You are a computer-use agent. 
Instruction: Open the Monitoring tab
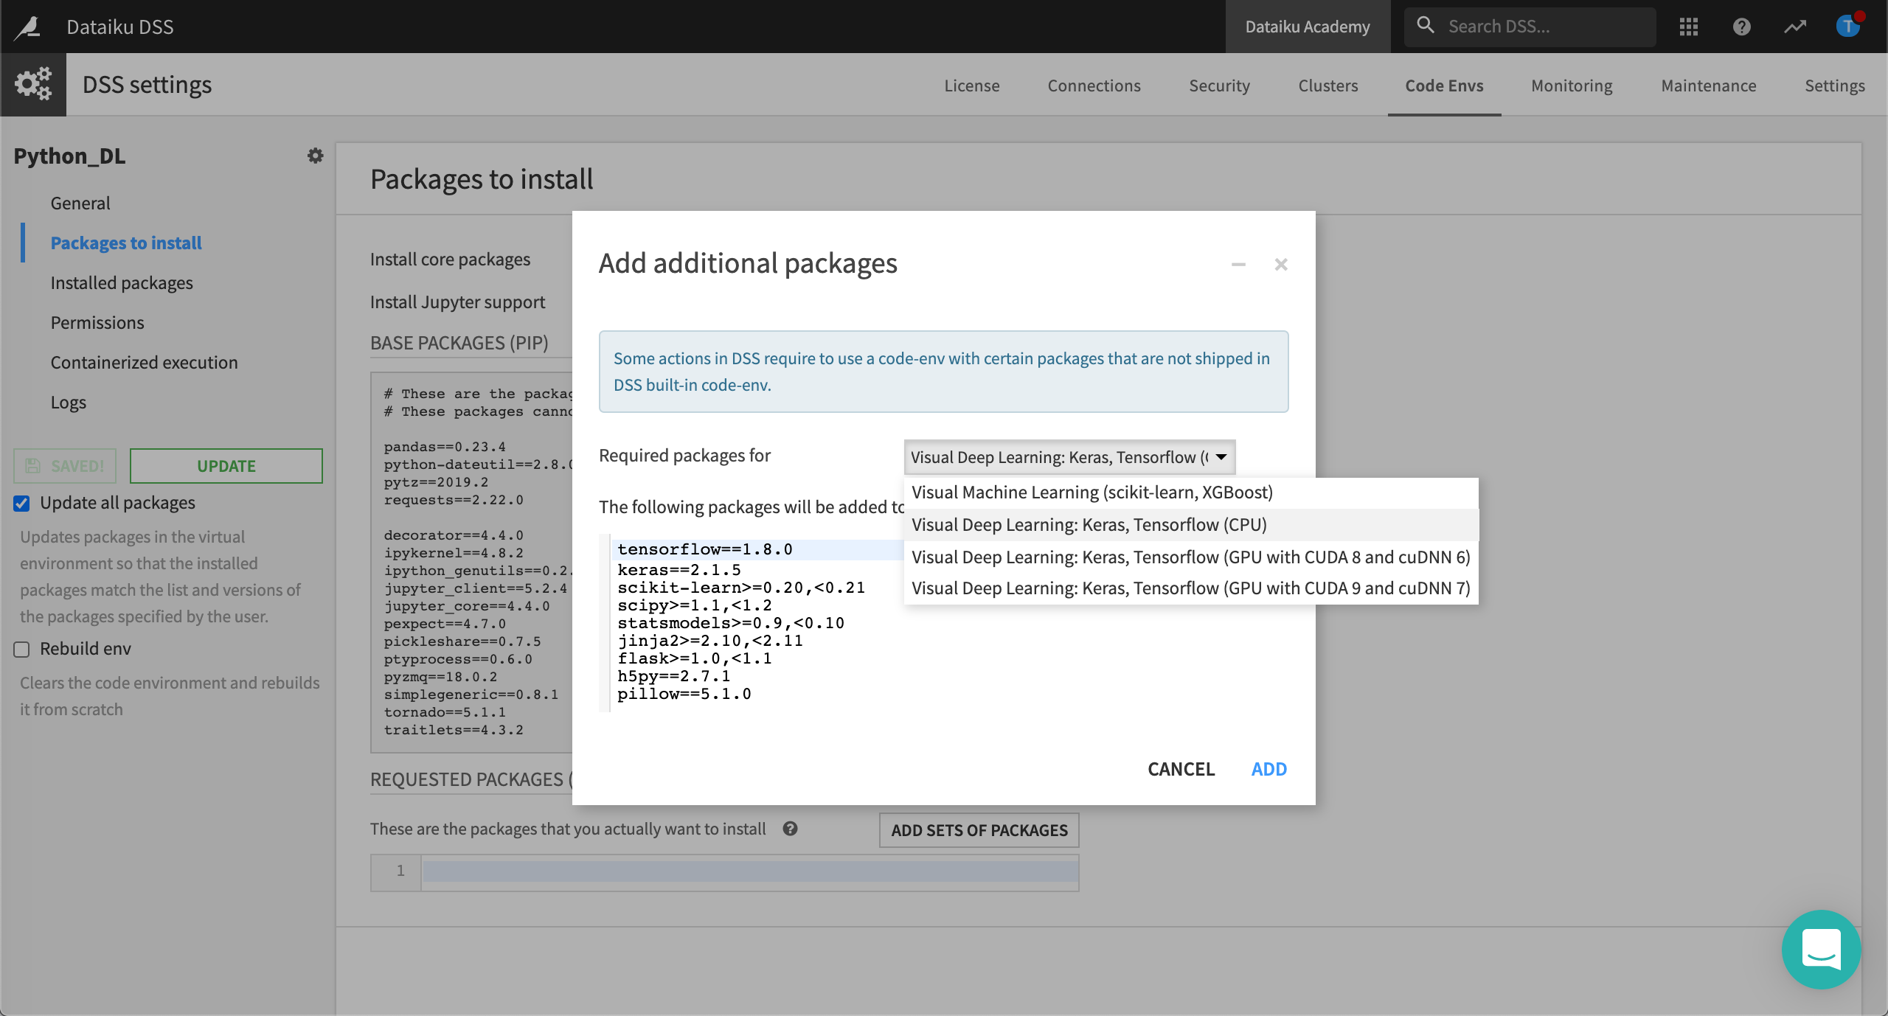point(1572,86)
